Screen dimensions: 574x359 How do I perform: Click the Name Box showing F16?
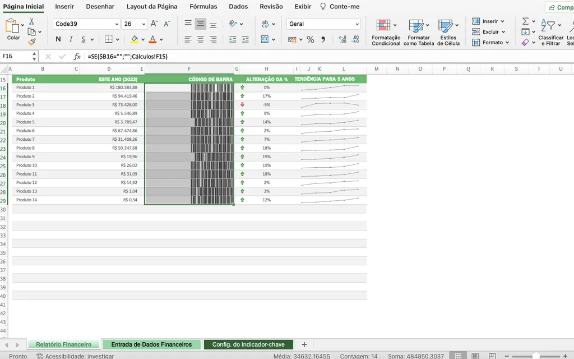(16, 57)
